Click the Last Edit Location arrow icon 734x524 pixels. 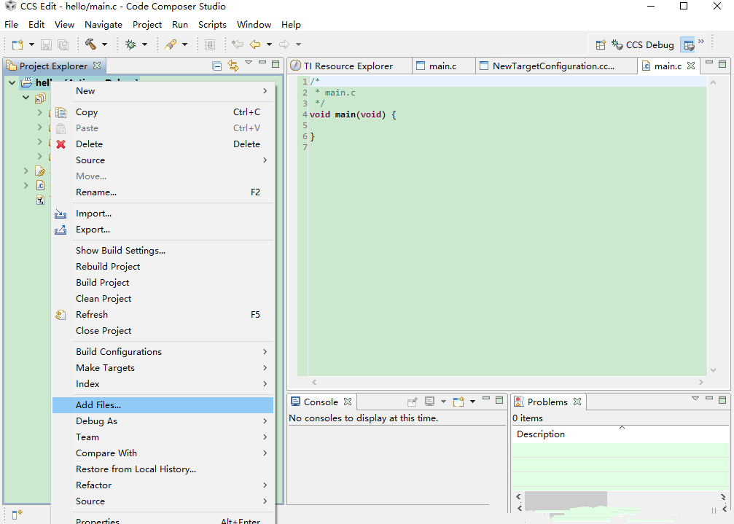(x=238, y=44)
